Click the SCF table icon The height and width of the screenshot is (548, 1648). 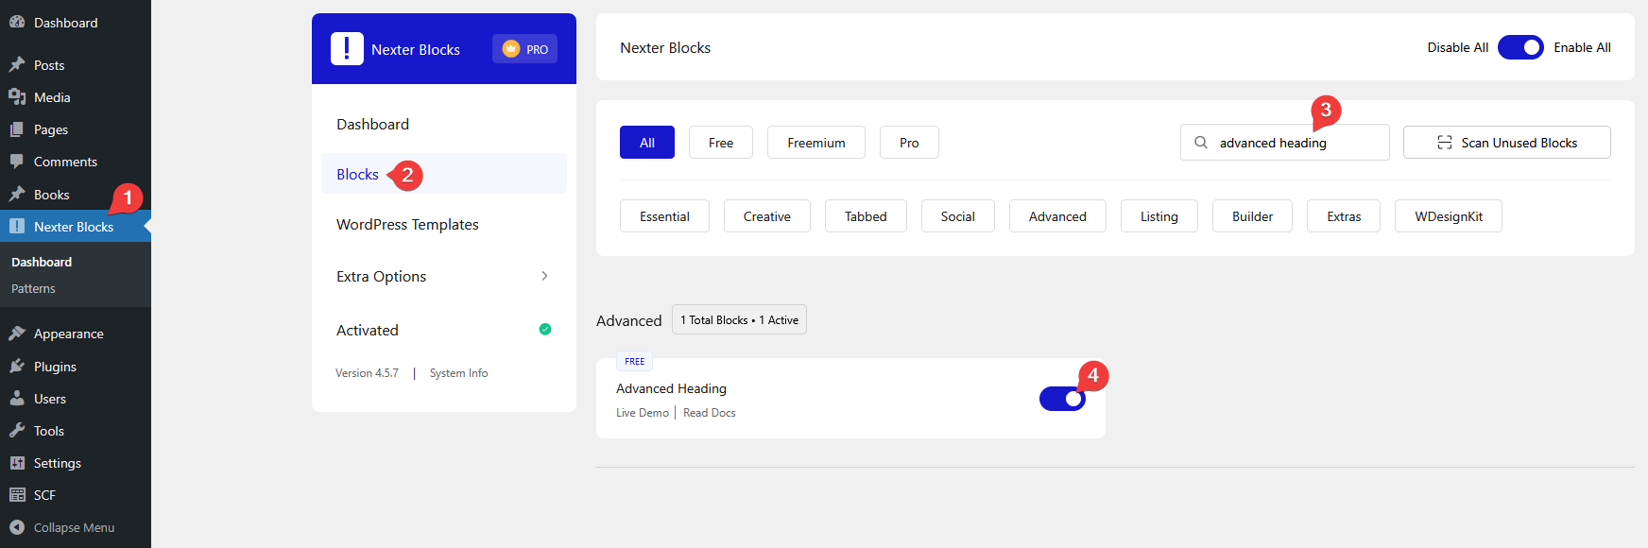pyautogui.click(x=17, y=495)
